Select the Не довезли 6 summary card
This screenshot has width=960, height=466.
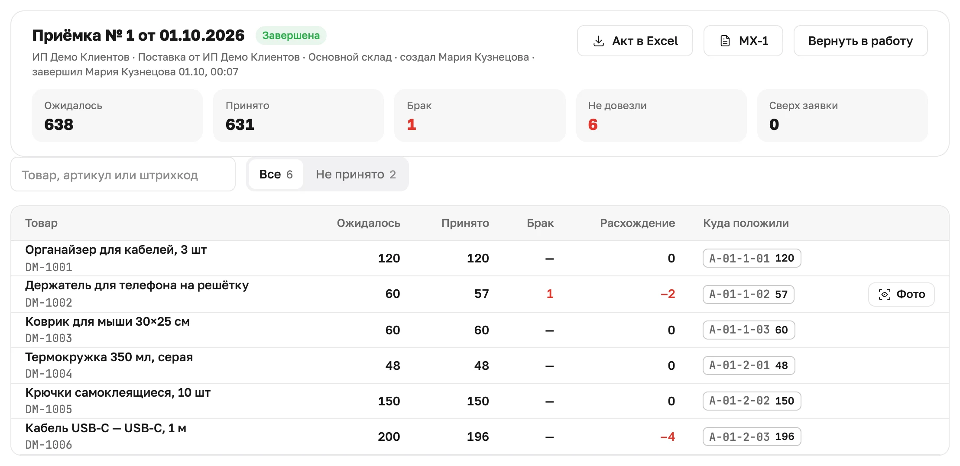[661, 116]
